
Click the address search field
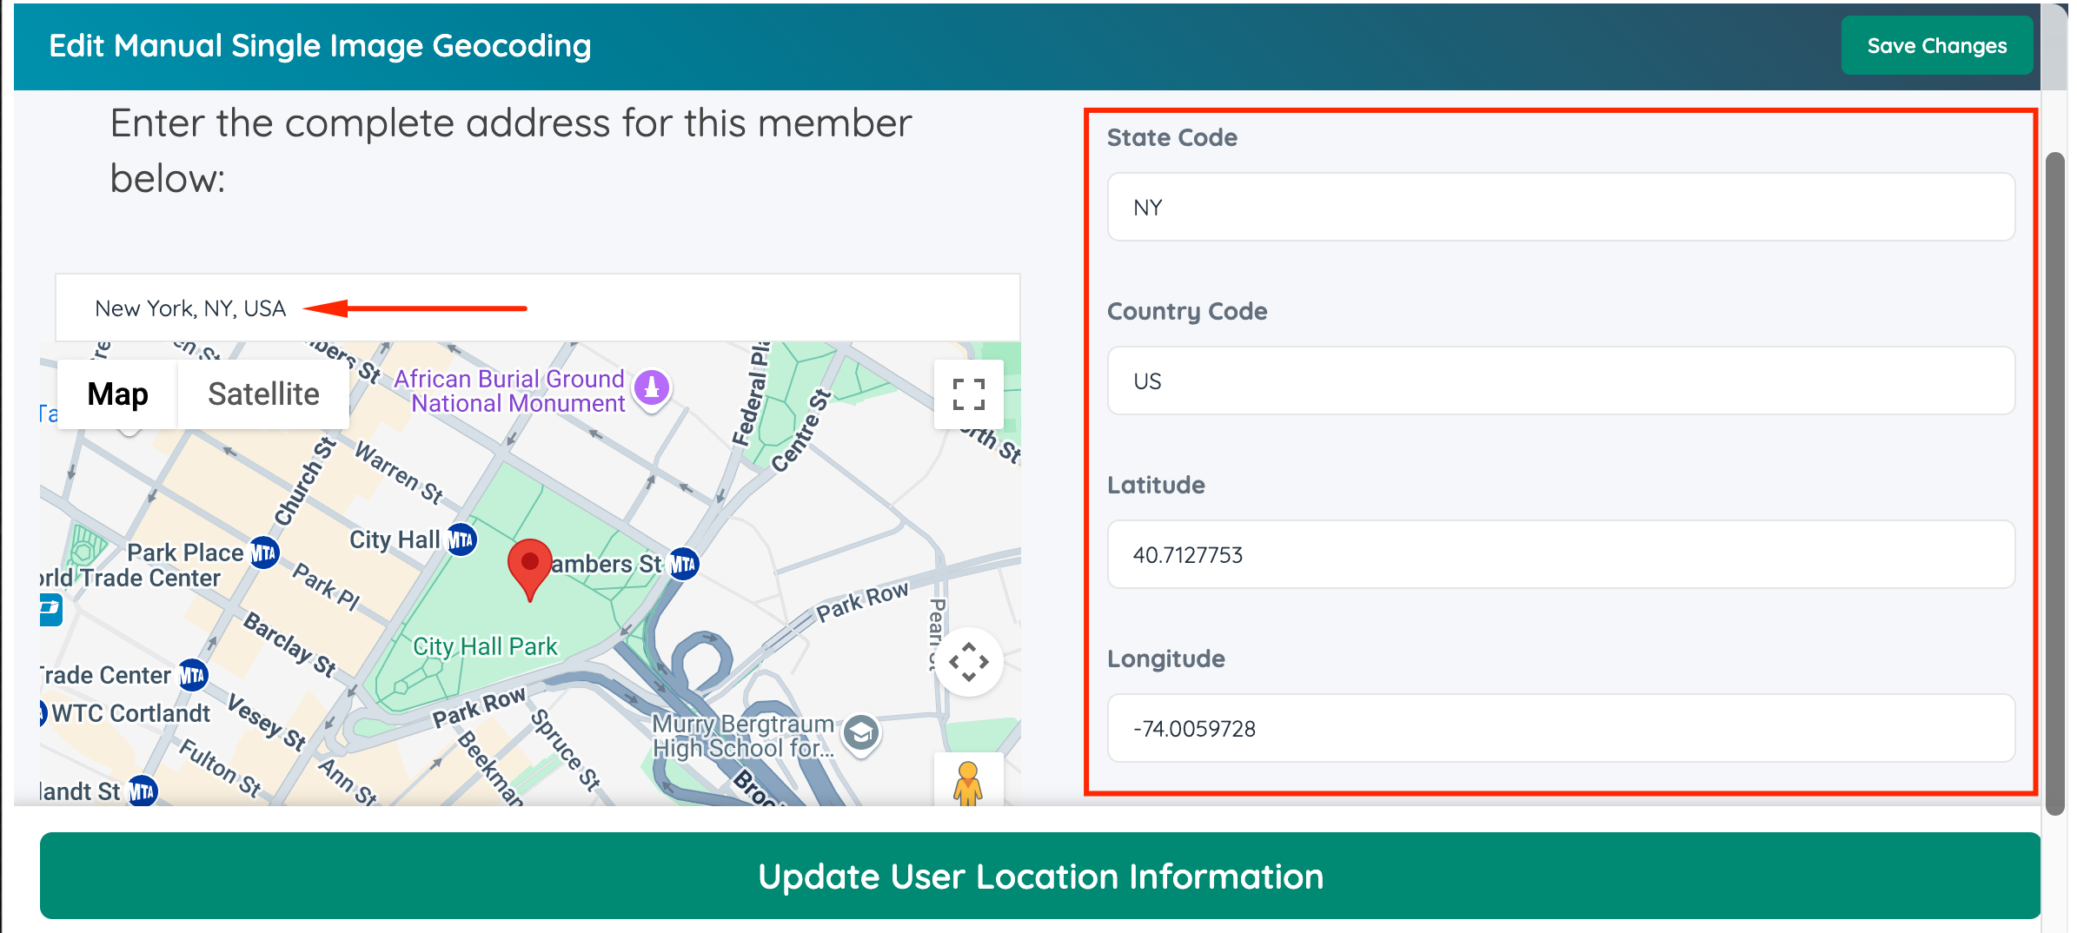pos(537,308)
